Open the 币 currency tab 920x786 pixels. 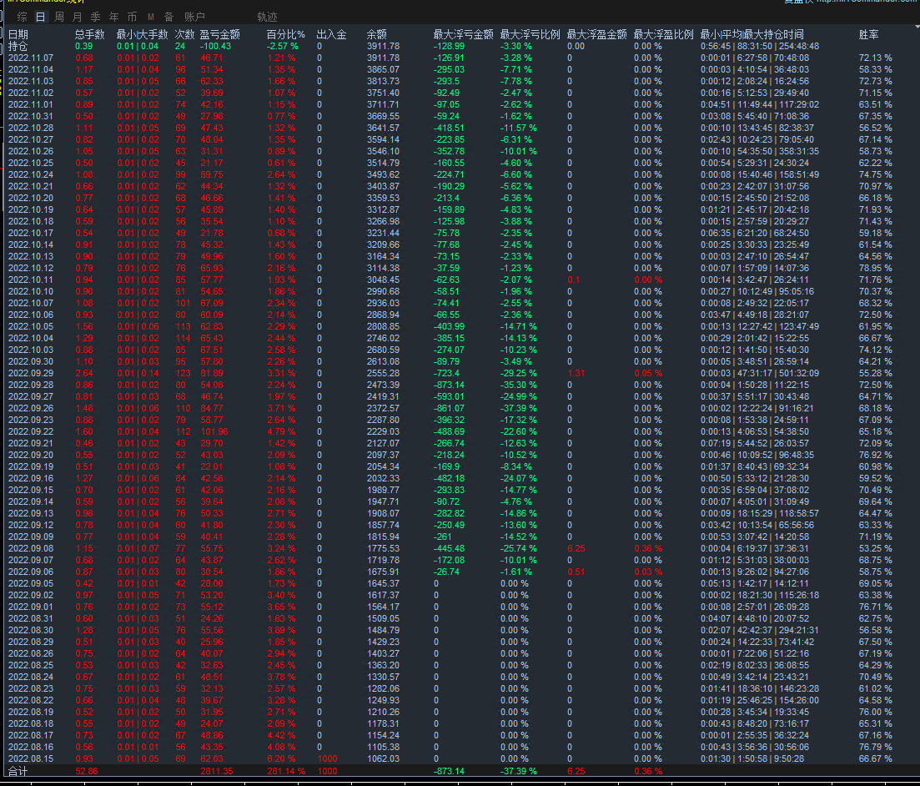(132, 17)
